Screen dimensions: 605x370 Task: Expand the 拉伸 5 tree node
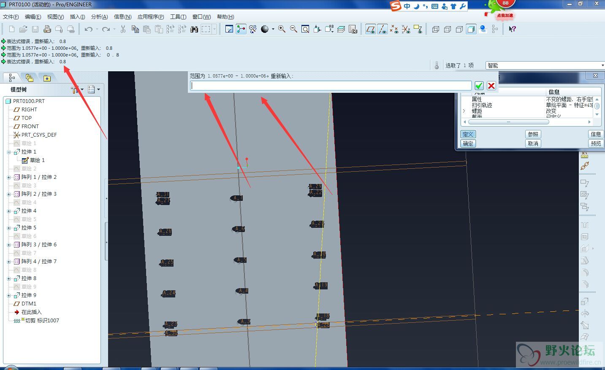tap(9, 228)
